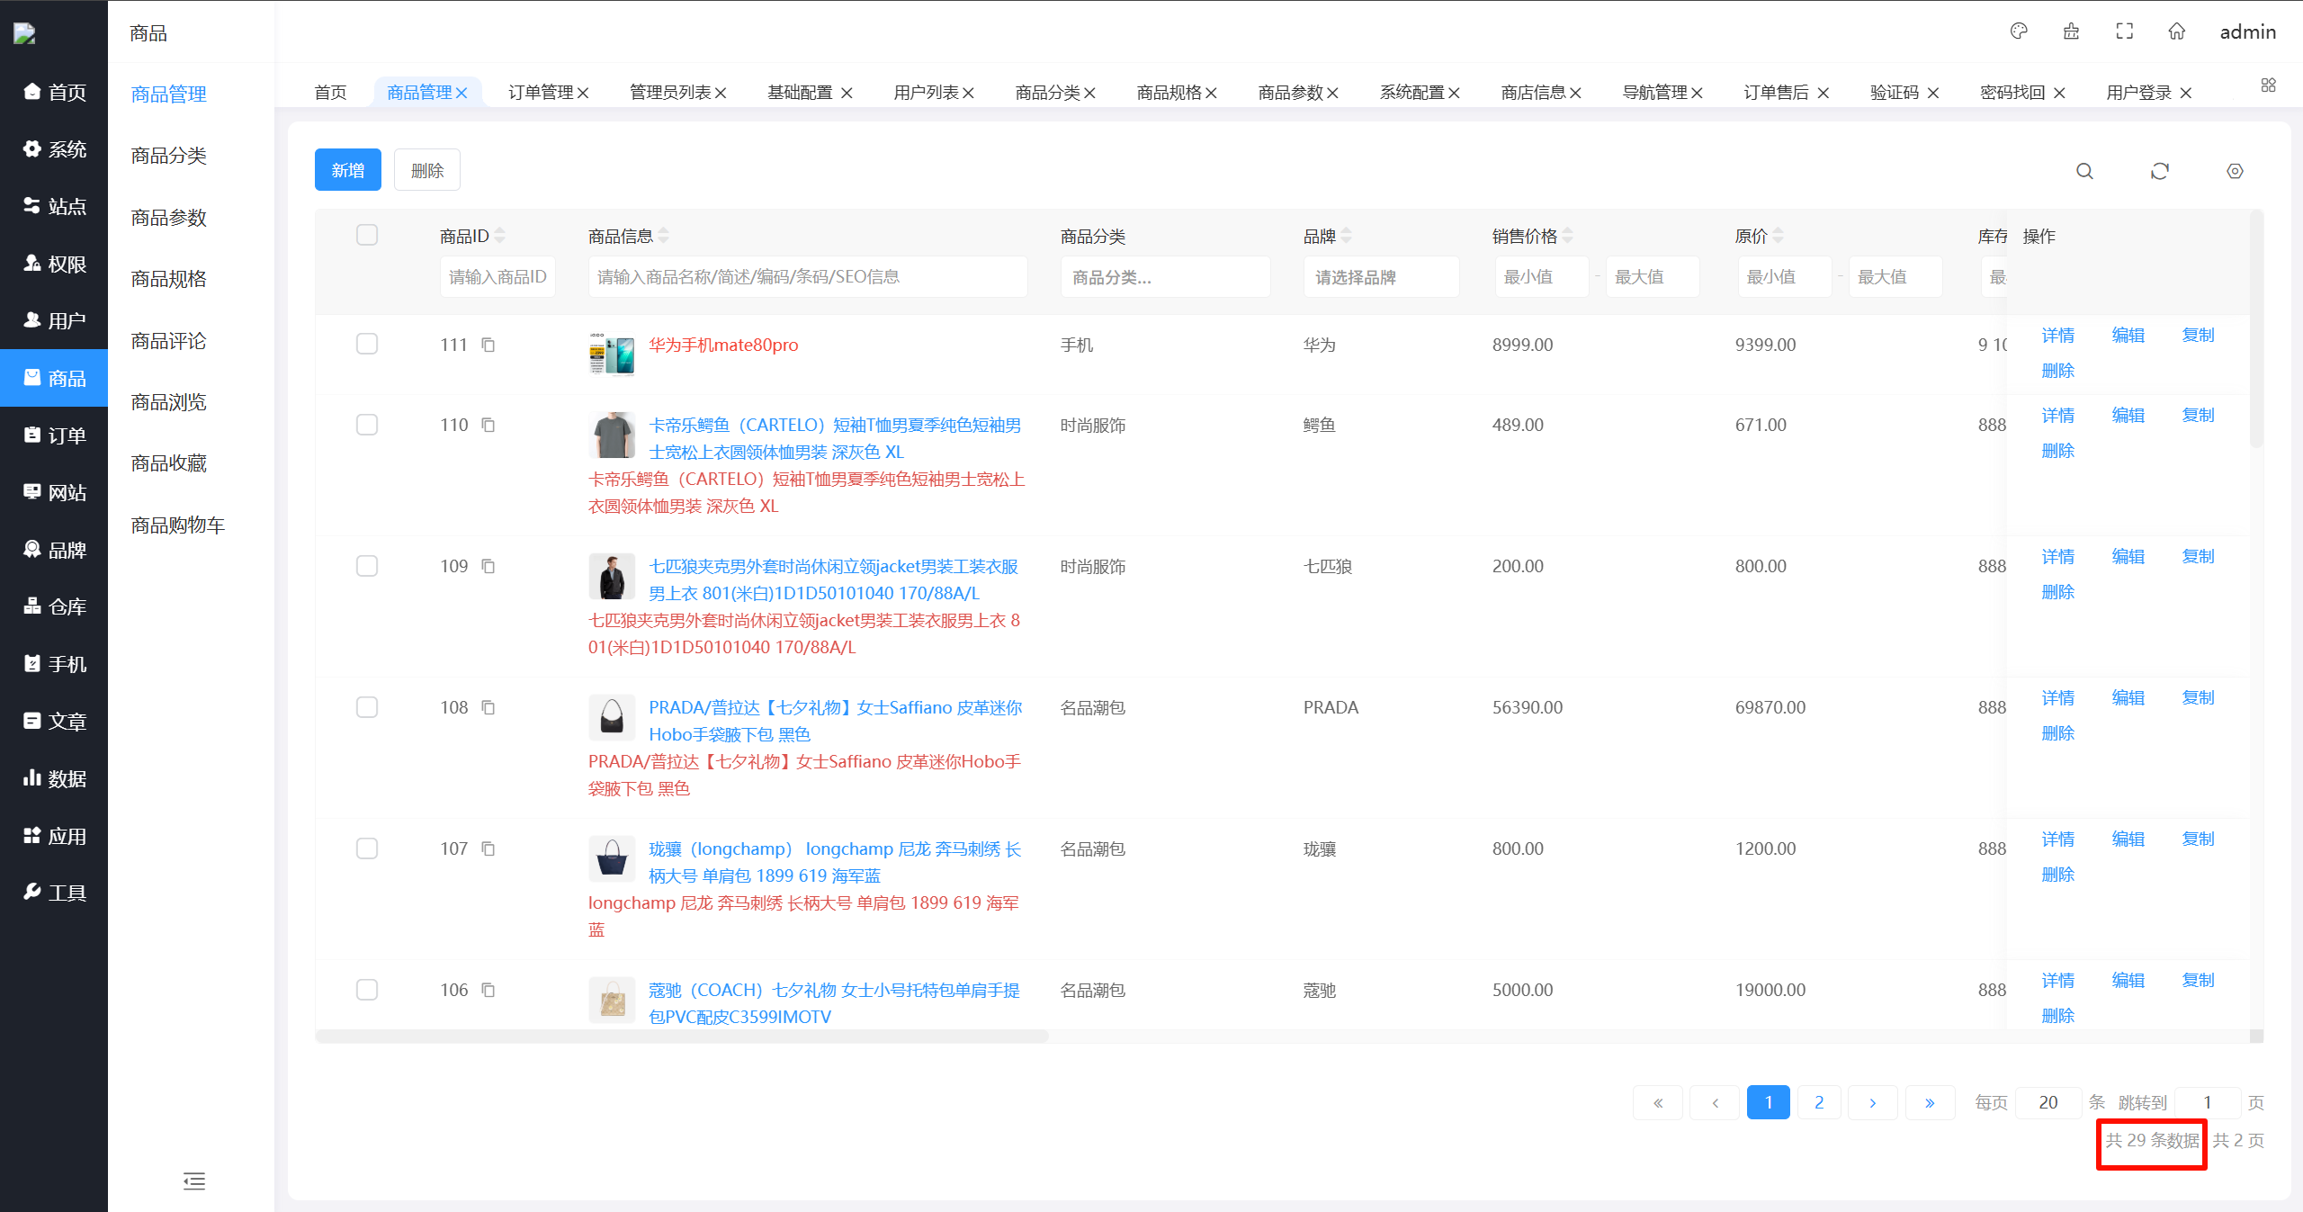Viewport: 2303px width, 1212px height.
Task: Close the 商品管理 tab
Action: tap(461, 93)
